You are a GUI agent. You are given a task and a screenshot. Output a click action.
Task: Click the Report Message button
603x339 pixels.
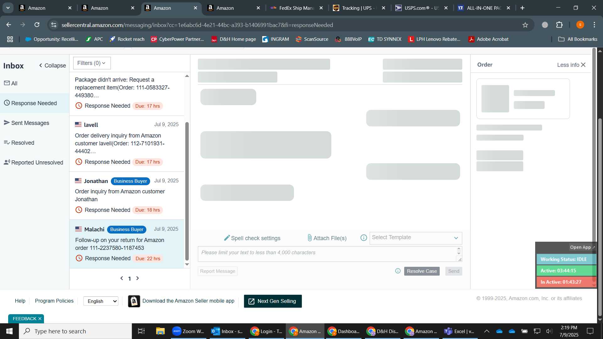click(x=217, y=271)
